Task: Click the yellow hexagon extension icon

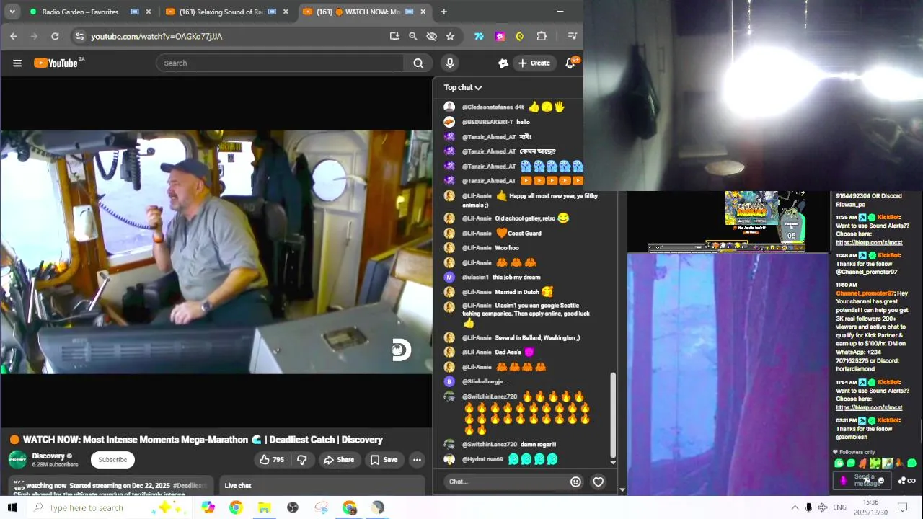Action: point(520,36)
